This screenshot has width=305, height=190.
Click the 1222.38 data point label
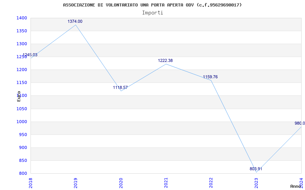click(x=165, y=60)
